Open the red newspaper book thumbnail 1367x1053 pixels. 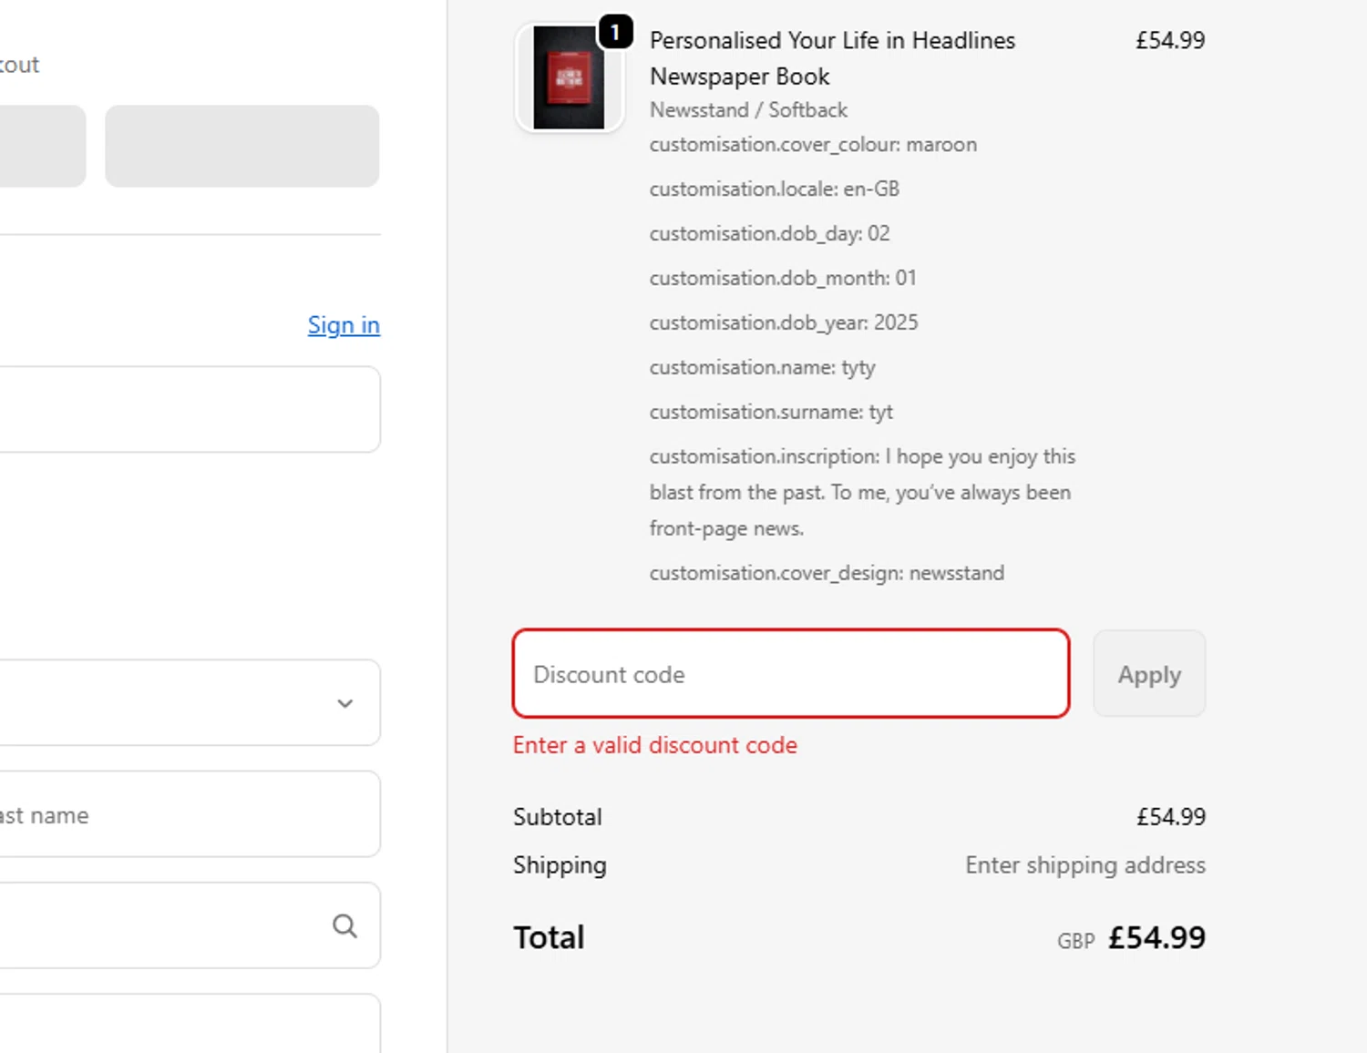pyautogui.click(x=569, y=78)
